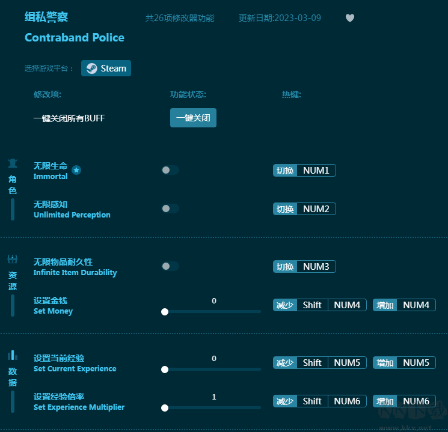Click the 更新日期:2023-03-09 text
The image size is (448, 432).
(x=280, y=18)
